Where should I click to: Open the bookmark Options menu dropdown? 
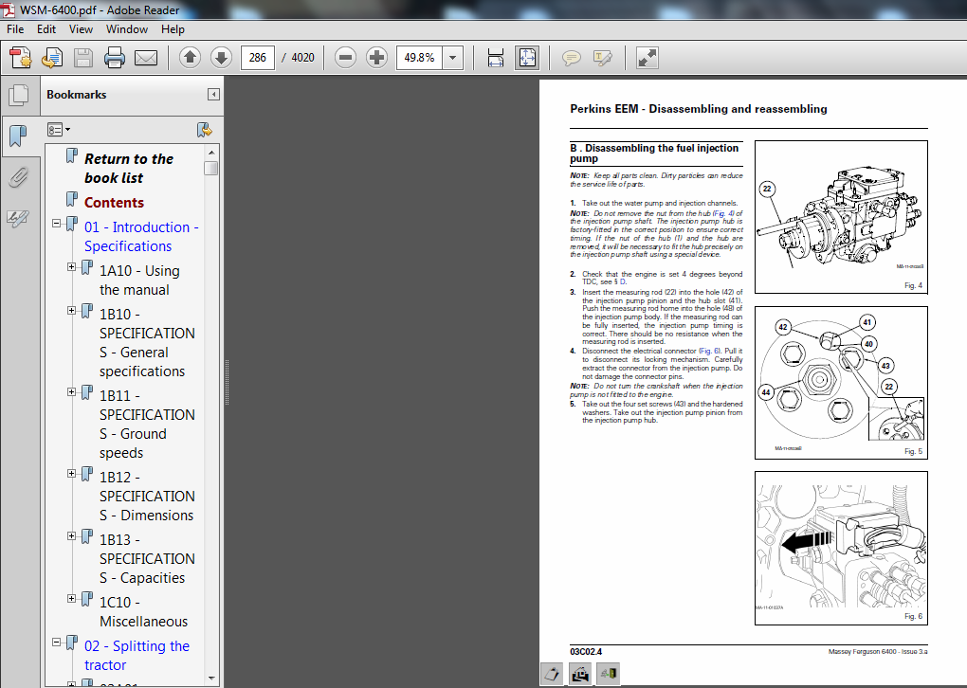pyautogui.click(x=59, y=130)
